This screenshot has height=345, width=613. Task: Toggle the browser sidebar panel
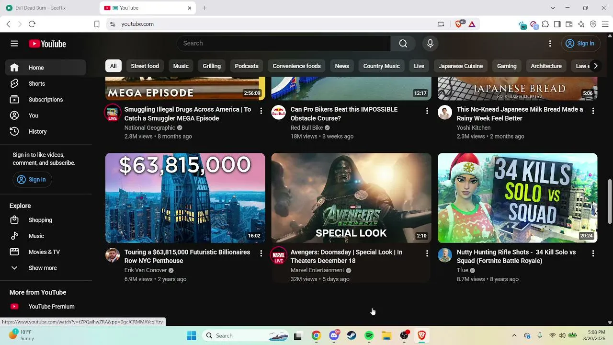coord(557,24)
